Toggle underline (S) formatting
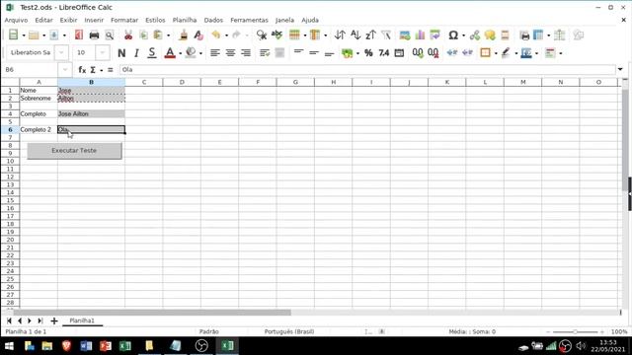Viewport: 632px width, 355px height. point(151,52)
